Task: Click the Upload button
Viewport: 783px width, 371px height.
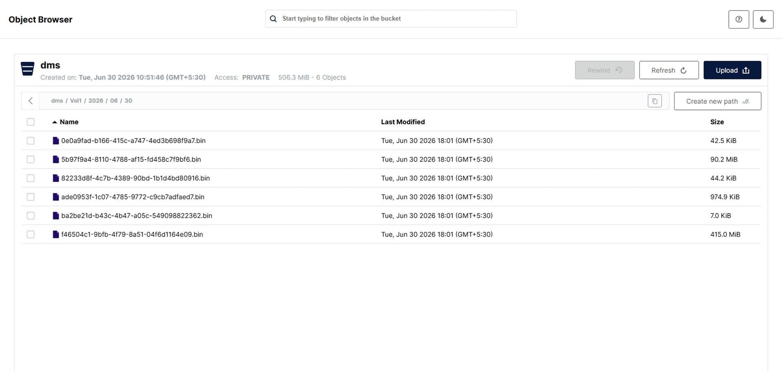Action: [732, 70]
